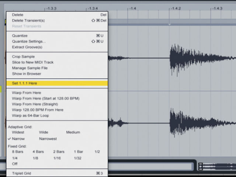Click the small transient marker triangle above waveform

[x=170, y=24]
